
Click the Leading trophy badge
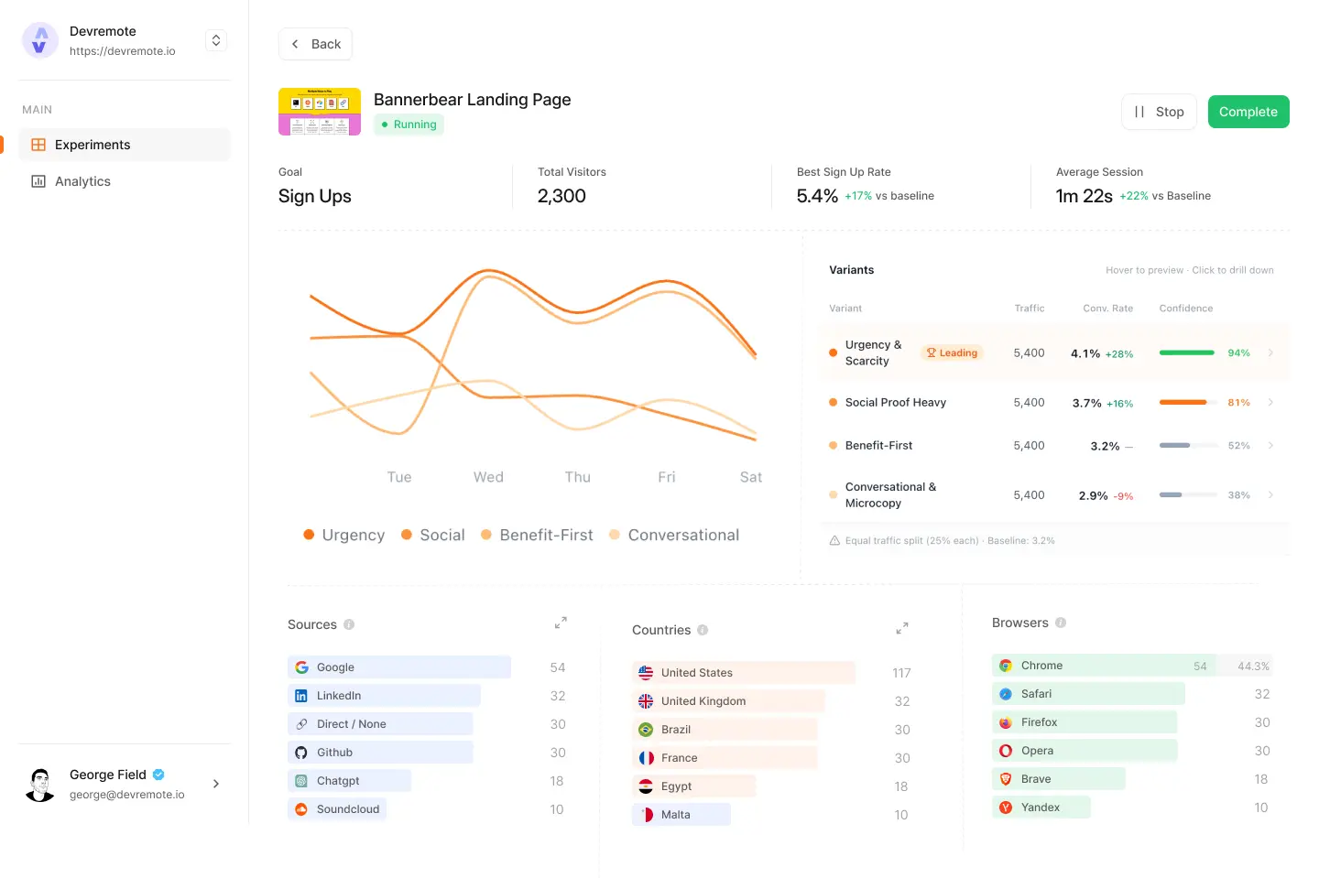tap(952, 352)
